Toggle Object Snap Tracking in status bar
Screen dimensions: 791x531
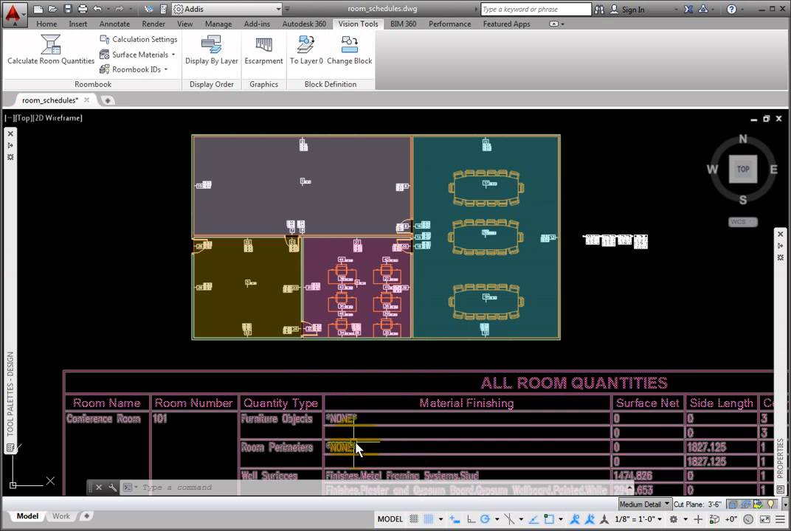[533, 519]
